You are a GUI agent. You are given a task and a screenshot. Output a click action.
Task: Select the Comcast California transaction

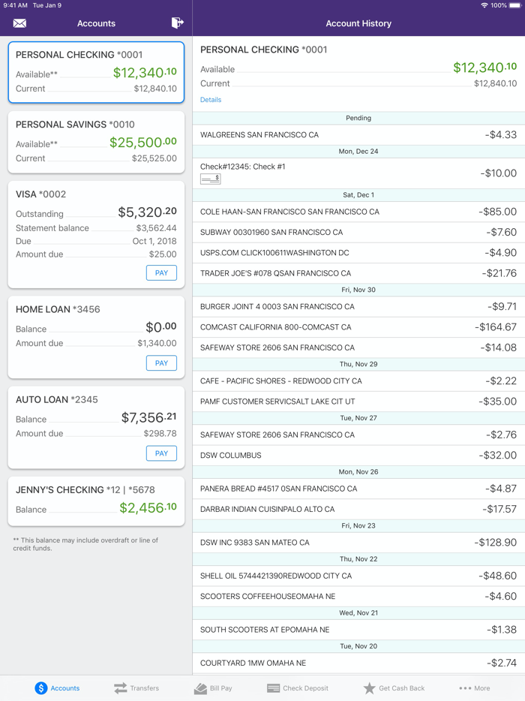tap(358, 327)
